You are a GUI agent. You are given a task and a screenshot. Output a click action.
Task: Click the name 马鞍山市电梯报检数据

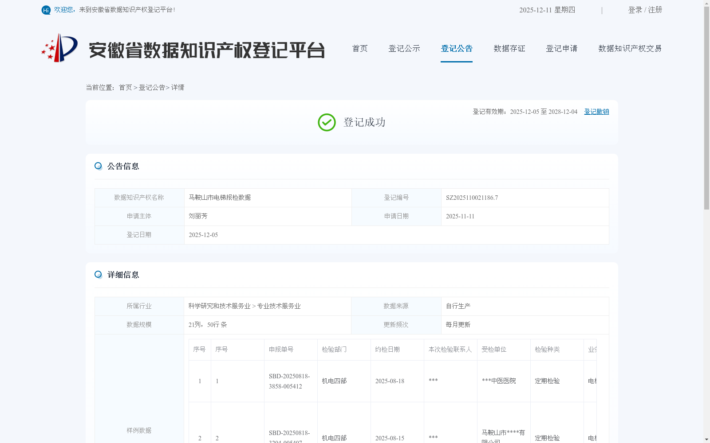pyautogui.click(x=220, y=198)
